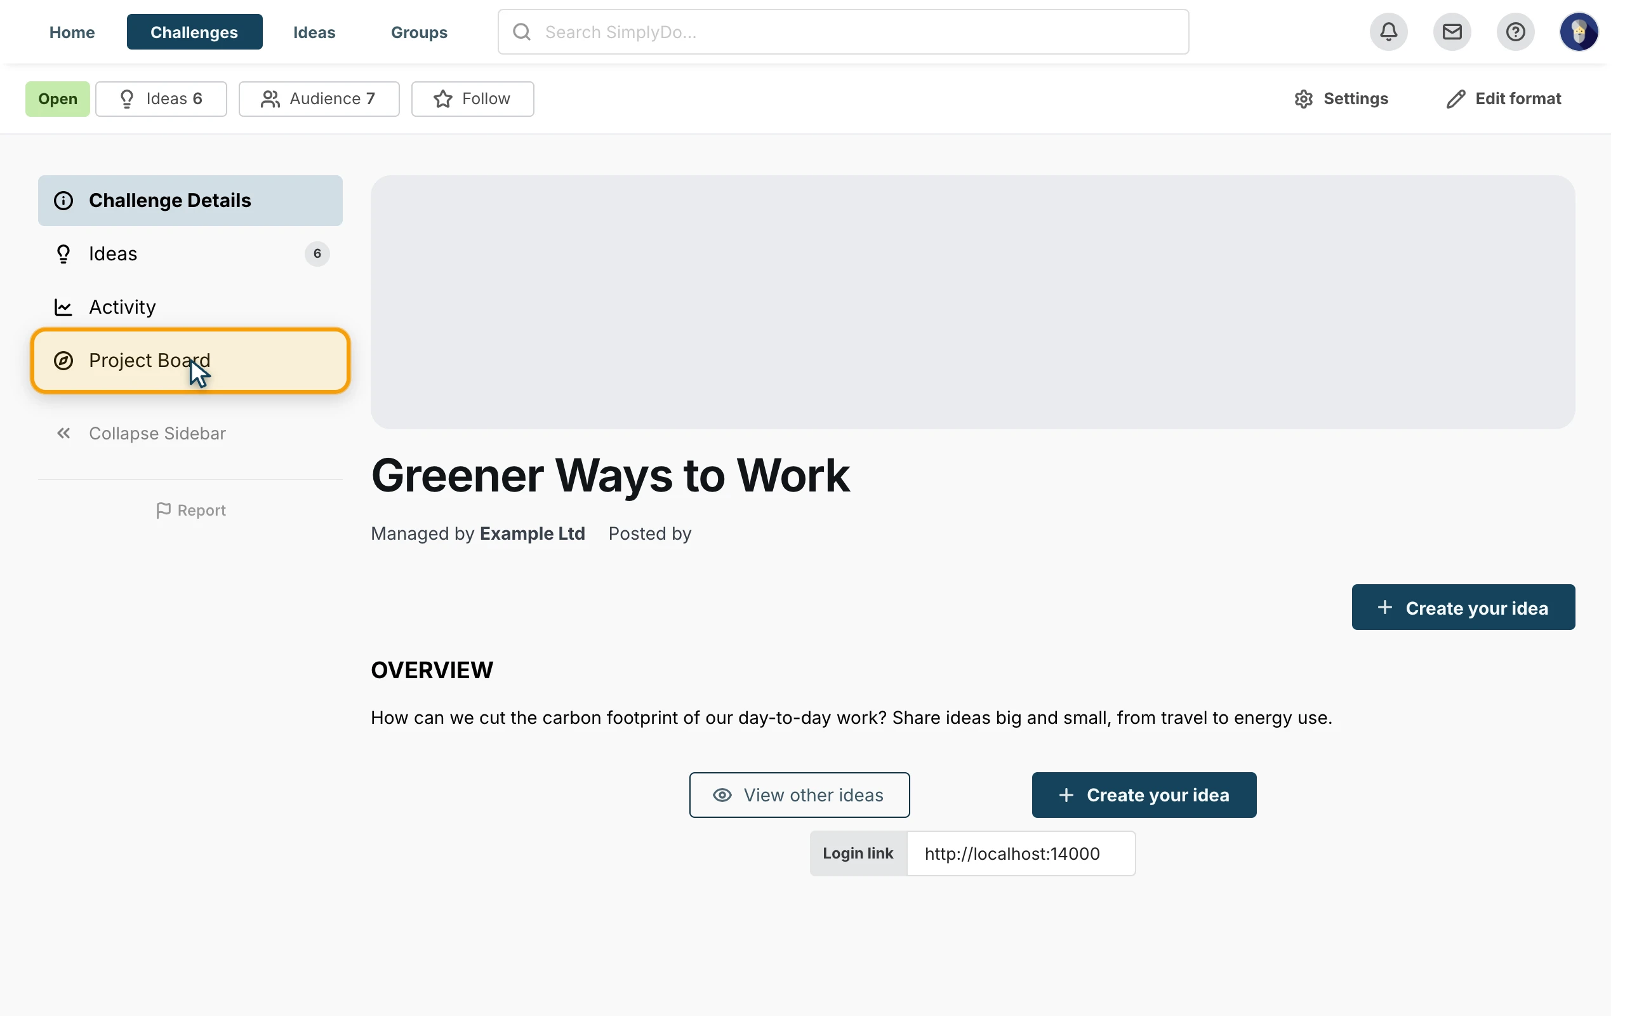This screenshot has width=1625, height=1016.
Task: Go to the Groups tab
Action: point(419,32)
